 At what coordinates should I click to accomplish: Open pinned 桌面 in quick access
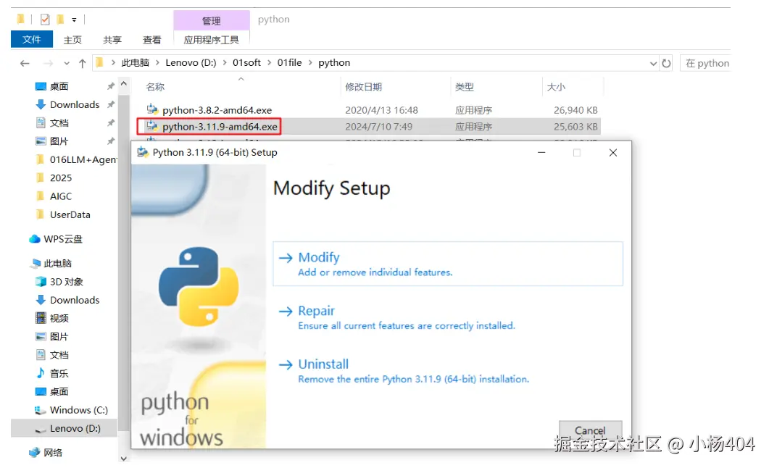click(59, 86)
